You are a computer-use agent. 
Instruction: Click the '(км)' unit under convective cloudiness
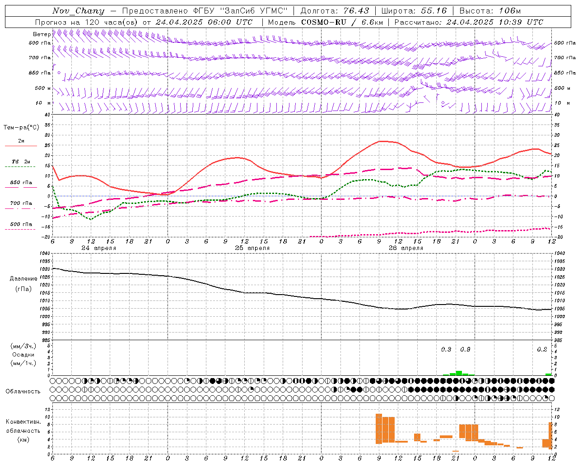point(23,439)
